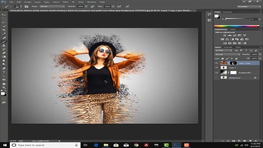Toggle Quick Mask mode icon
This screenshot has width=263, height=148.
pyautogui.click(x=4, y=99)
